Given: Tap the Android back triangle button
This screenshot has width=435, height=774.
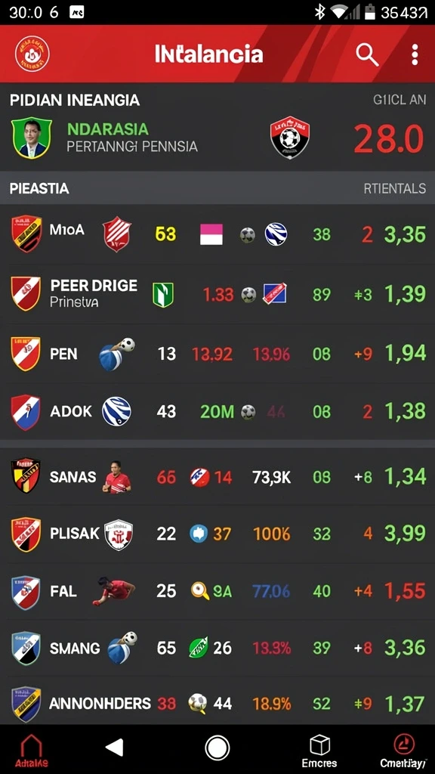Looking at the screenshot, I should 115,748.
